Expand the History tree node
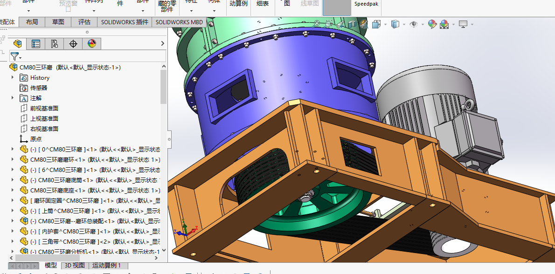 coord(13,77)
